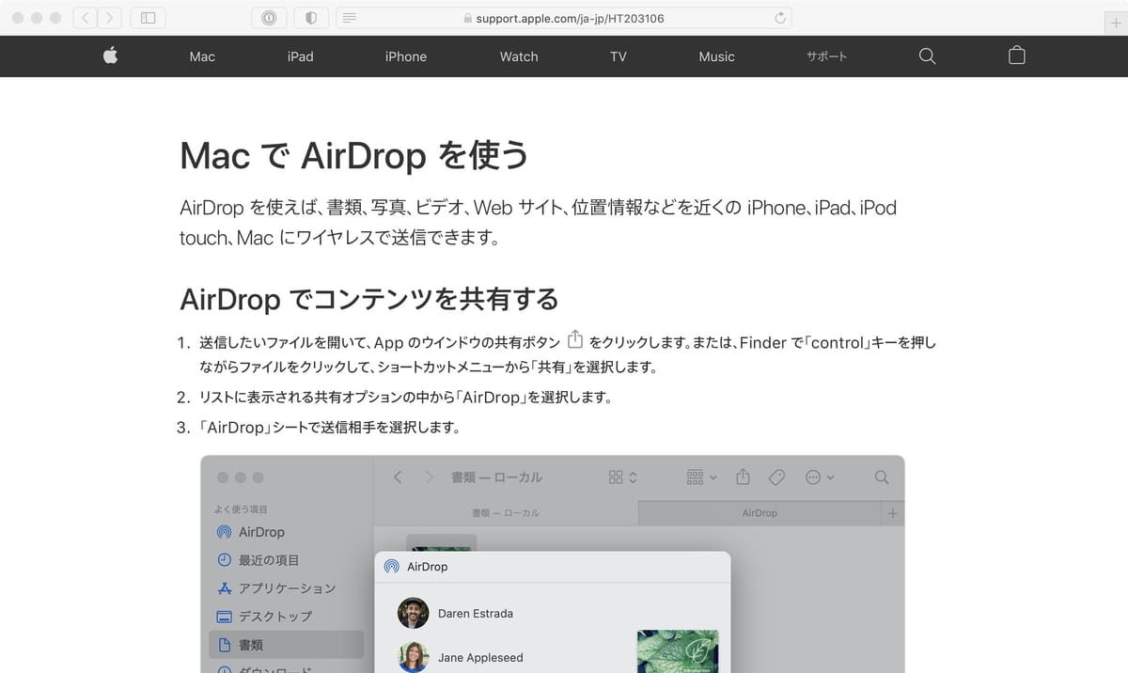
Task: Select アプリケーション in the Finder sidebar
Action: coord(287,588)
